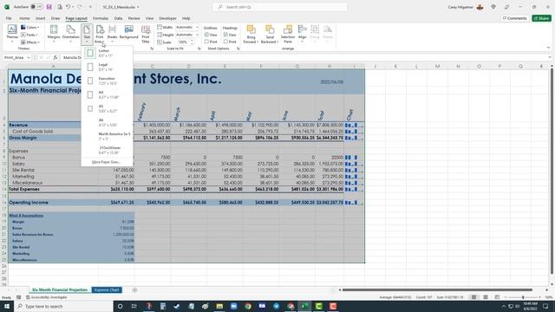This screenshot has height=312, width=555.
Task: Select Letter paper size
Action: (x=107, y=53)
